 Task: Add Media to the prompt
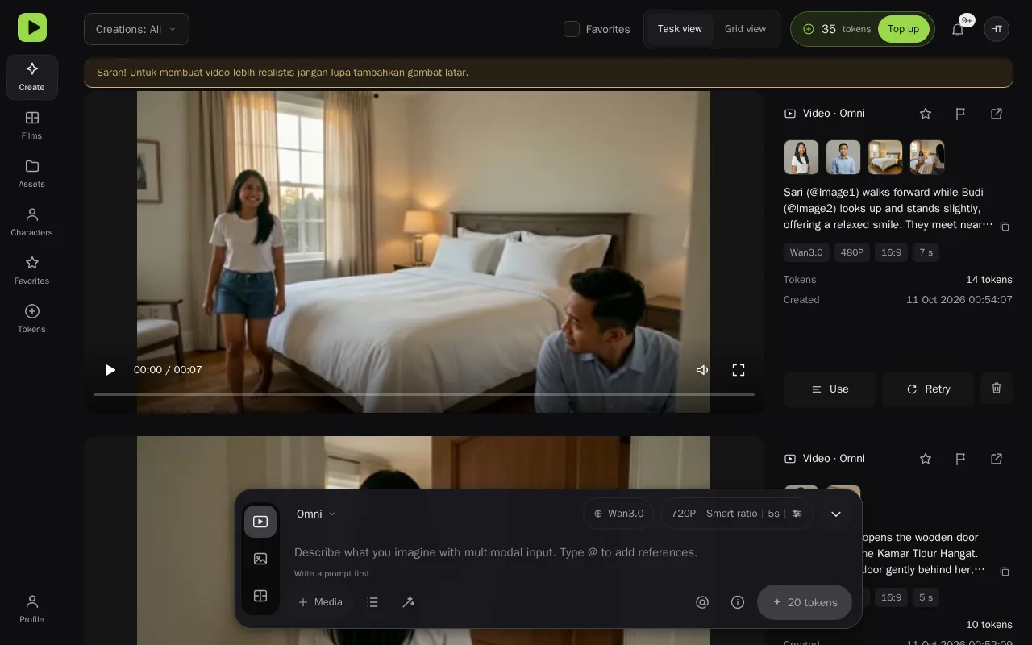click(x=320, y=602)
